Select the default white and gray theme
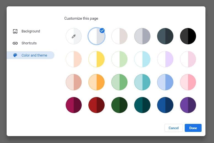Screen dimensions: 214x143 (x=96, y=36)
